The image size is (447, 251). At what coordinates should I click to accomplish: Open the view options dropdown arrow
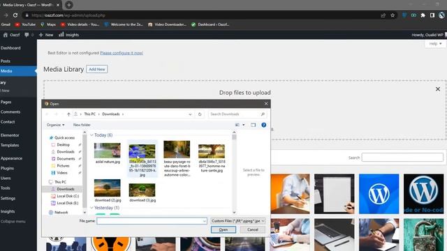tap(244, 125)
